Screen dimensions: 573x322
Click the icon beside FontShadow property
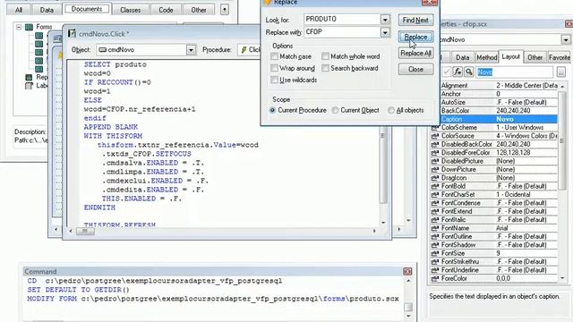(x=435, y=245)
